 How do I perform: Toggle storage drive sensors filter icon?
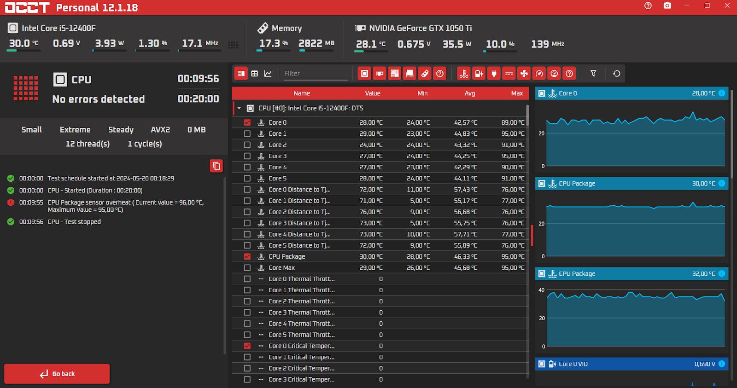pyautogui.click(x=410, y=74)
